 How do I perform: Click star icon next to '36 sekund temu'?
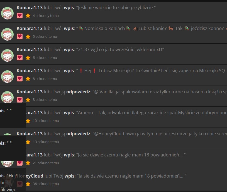[28, 184]
